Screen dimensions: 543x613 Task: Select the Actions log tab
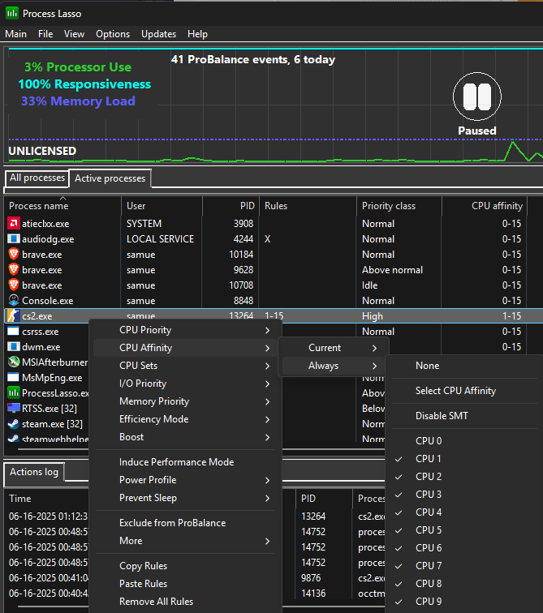pyautogui.click(x=33, y=472)
